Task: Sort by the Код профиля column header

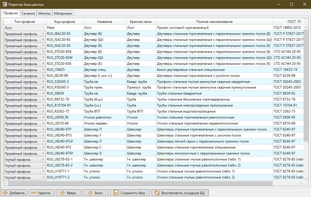Action: pyautogui.click(x=65, y=22)
